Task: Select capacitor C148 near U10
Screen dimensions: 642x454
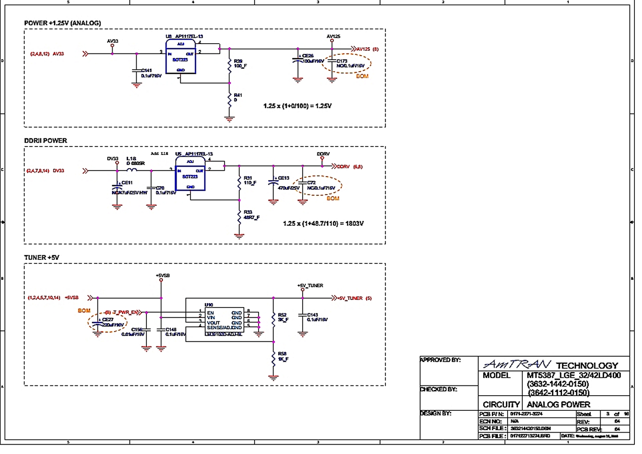Action: pos(161,330)
